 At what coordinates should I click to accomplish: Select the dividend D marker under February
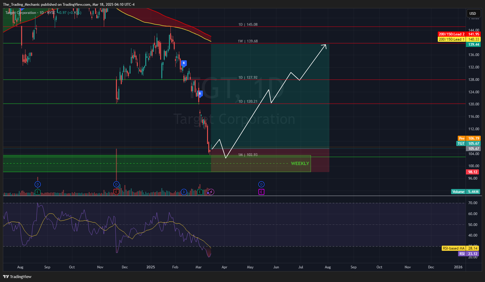(184, 192)
